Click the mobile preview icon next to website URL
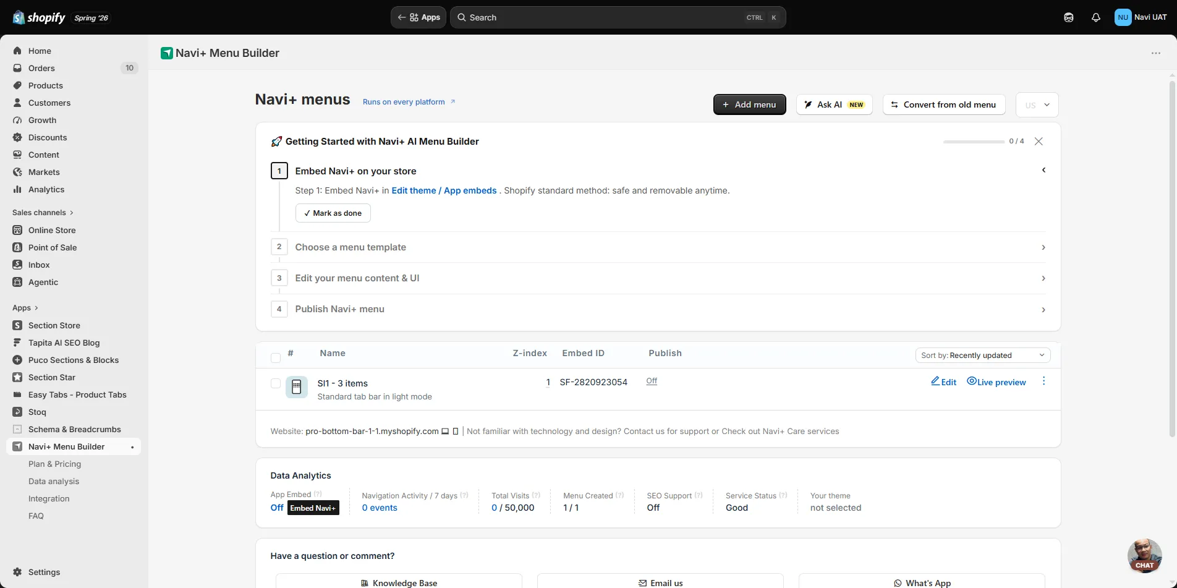The image size is (1177, 588). tap(456, 432)
